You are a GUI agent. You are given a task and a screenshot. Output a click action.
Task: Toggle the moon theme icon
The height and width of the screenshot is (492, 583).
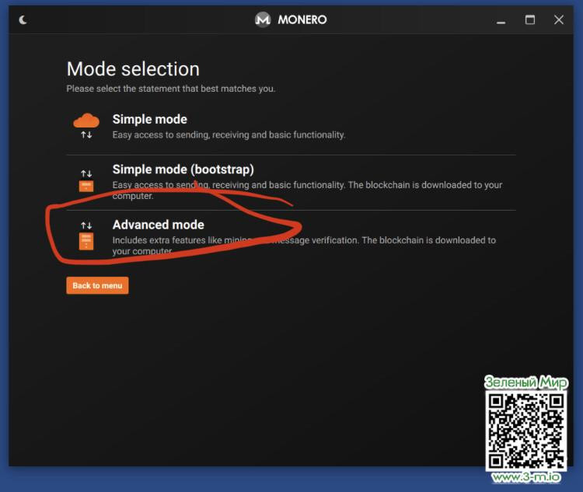23,20
